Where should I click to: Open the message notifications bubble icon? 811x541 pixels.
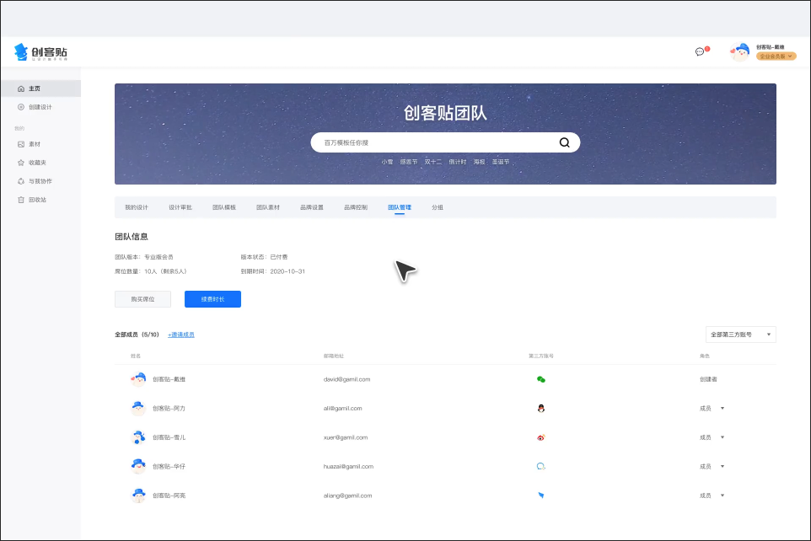tap(700, 51)
